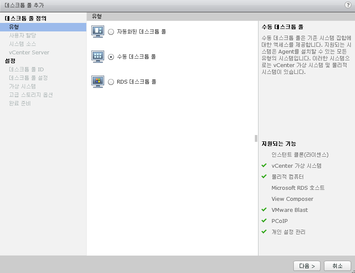Click the automated desktop pool monitor icon
The width and height of the screenshot is (355, 273).
click(98, 31)
